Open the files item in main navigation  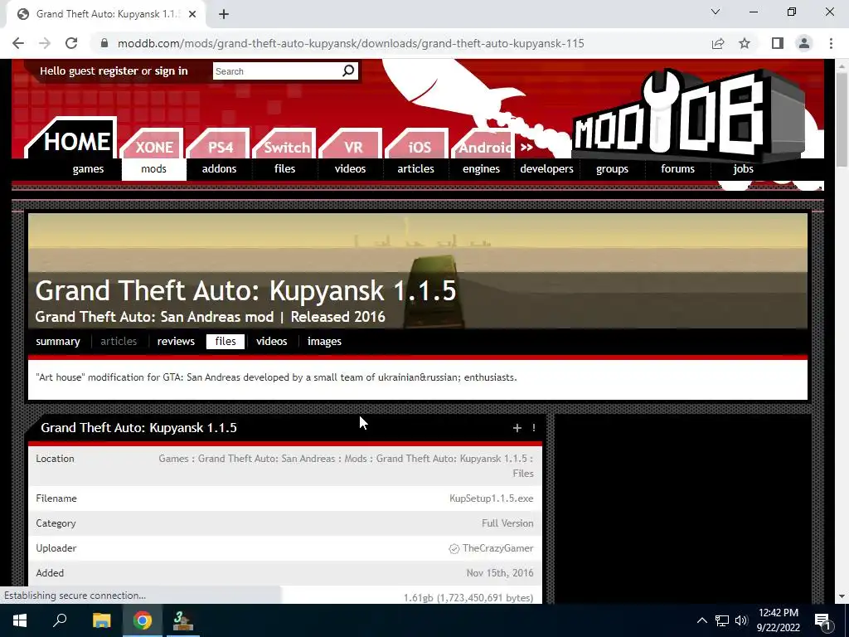tap(285, 169)
